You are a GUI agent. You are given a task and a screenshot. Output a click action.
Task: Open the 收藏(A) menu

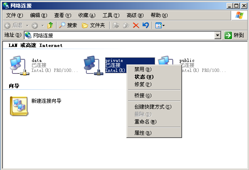pos(87,15)
